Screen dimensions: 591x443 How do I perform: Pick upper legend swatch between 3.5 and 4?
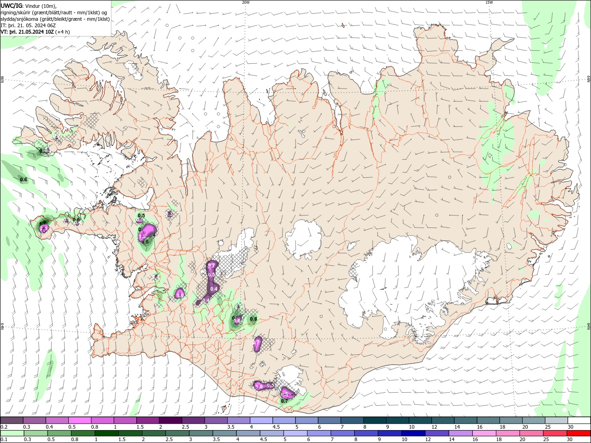(x=238, y=420)
